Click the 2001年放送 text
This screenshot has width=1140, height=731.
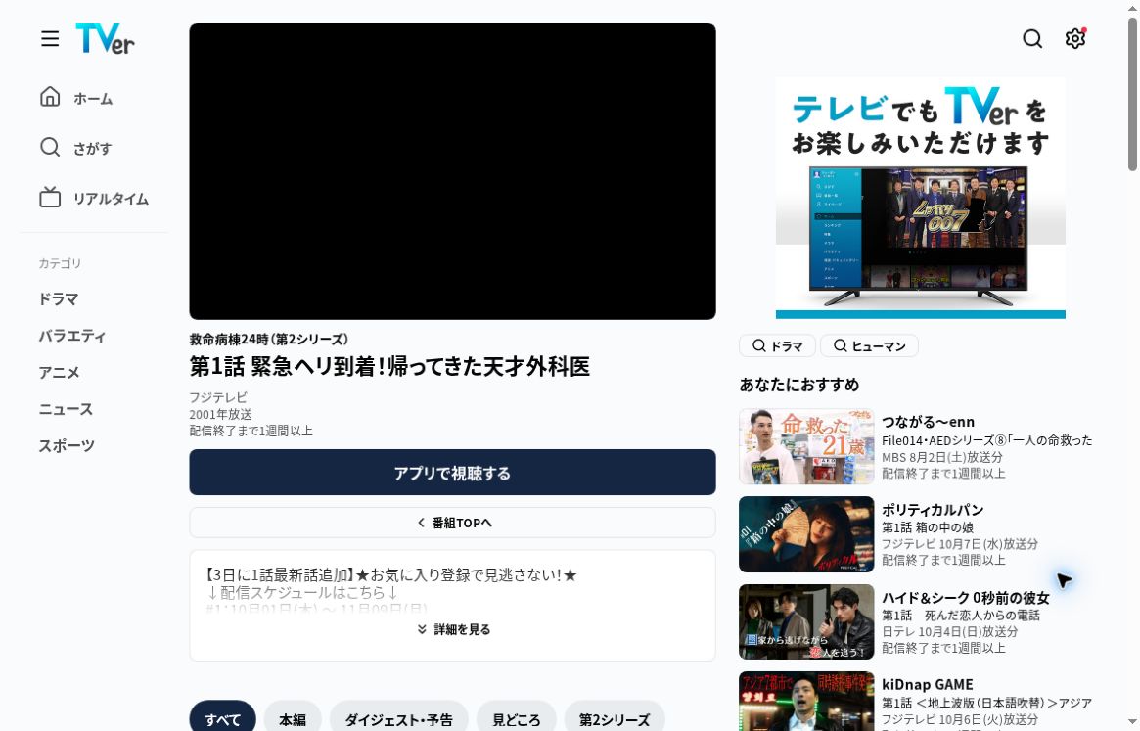(x=220, y=414)
